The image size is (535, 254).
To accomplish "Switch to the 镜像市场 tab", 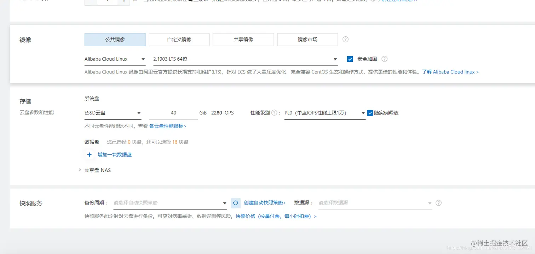I will click(307, 39).
